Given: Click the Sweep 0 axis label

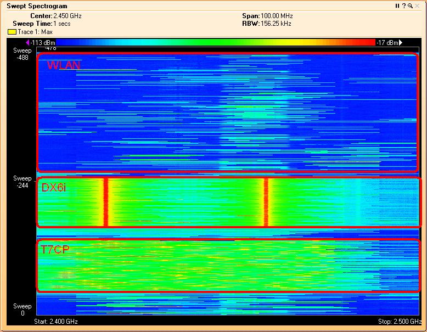Looking at the screenshot, I should 23,310.
